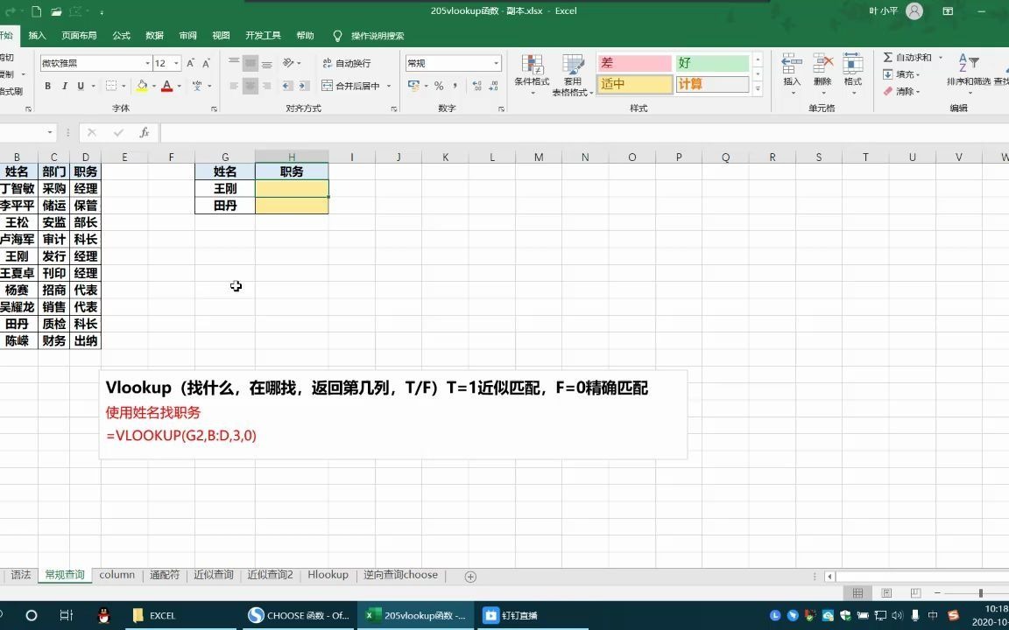Open the 常规 number format dropdown
The height and width of the screenshot is (630, 1009).
[x=452, y=62]
